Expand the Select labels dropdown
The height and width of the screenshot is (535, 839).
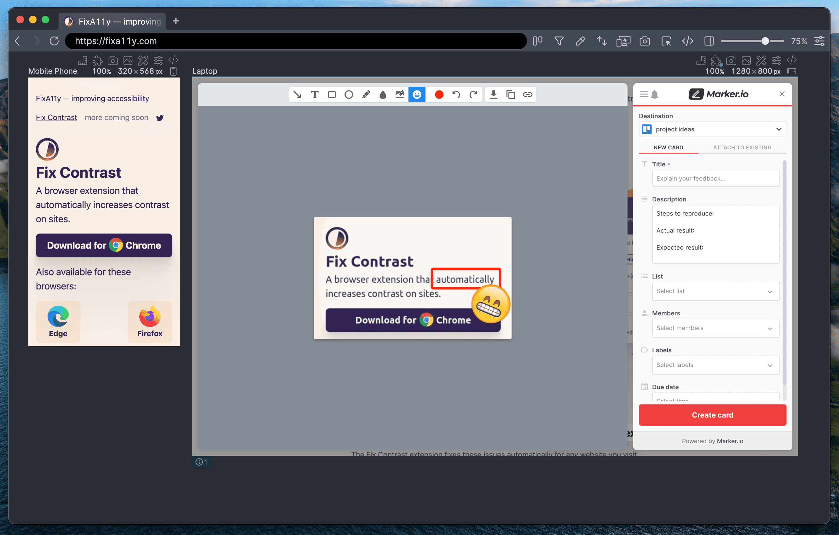(716, 365)
